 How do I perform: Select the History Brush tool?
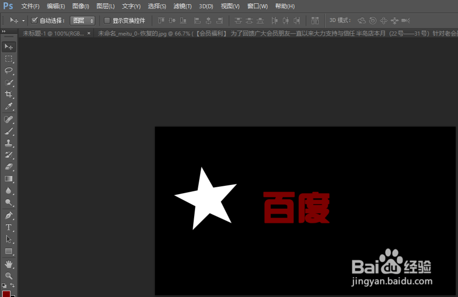(9, 155)
